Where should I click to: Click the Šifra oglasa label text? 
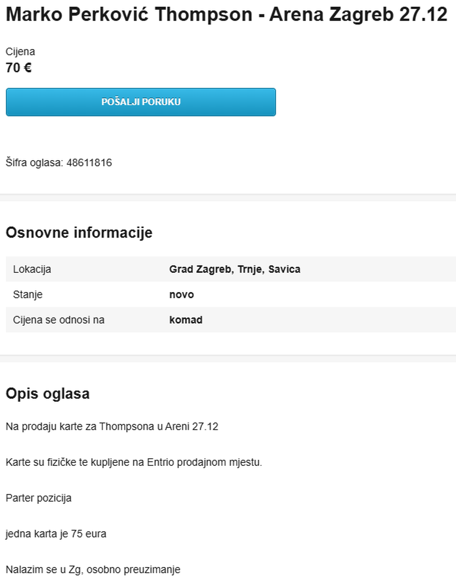[34, 163]
